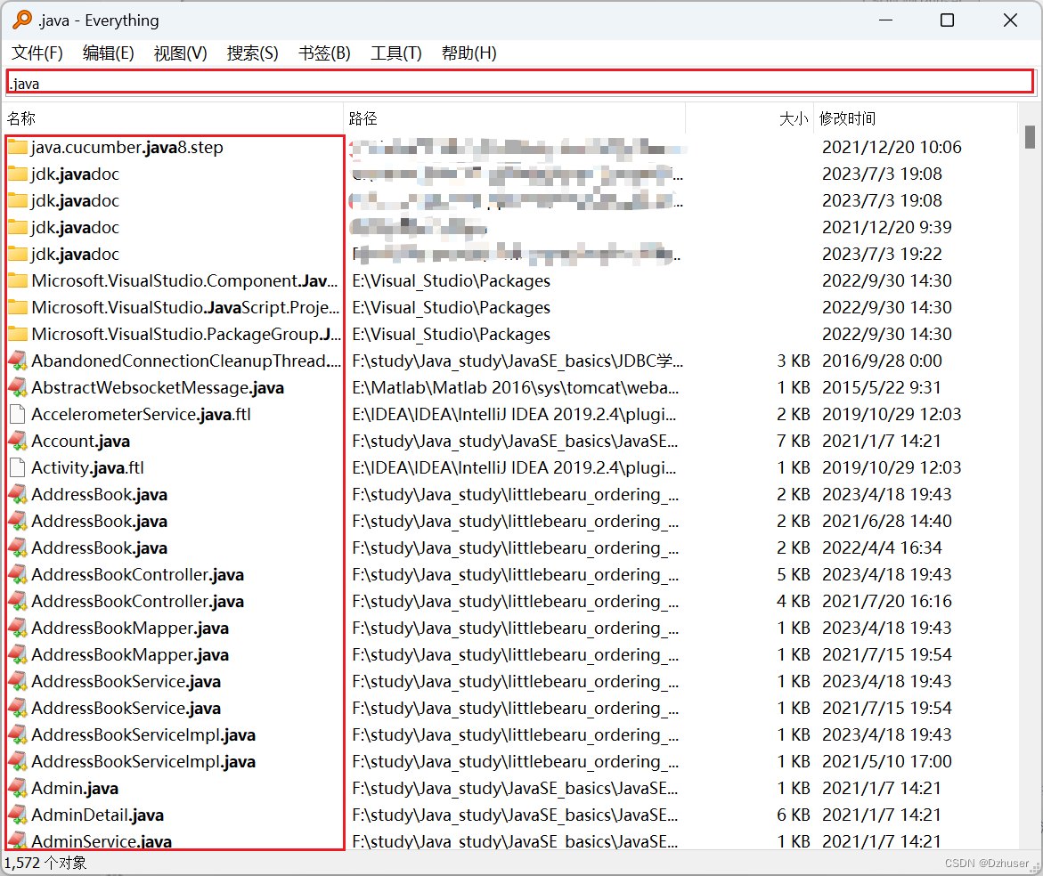Open the 工具(T) menu
The image size is (1043, 876).
point(395,53)
